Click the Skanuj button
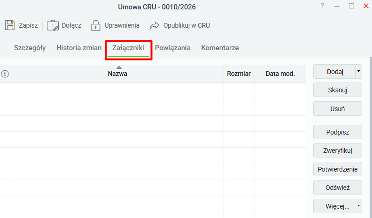The height and width of the screenshot is (218, 372). pyautogui.click(x=338, y=90)
